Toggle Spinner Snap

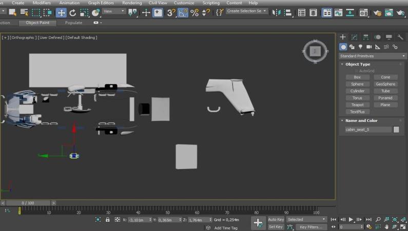pyautogui.click(x=206, y=12)
